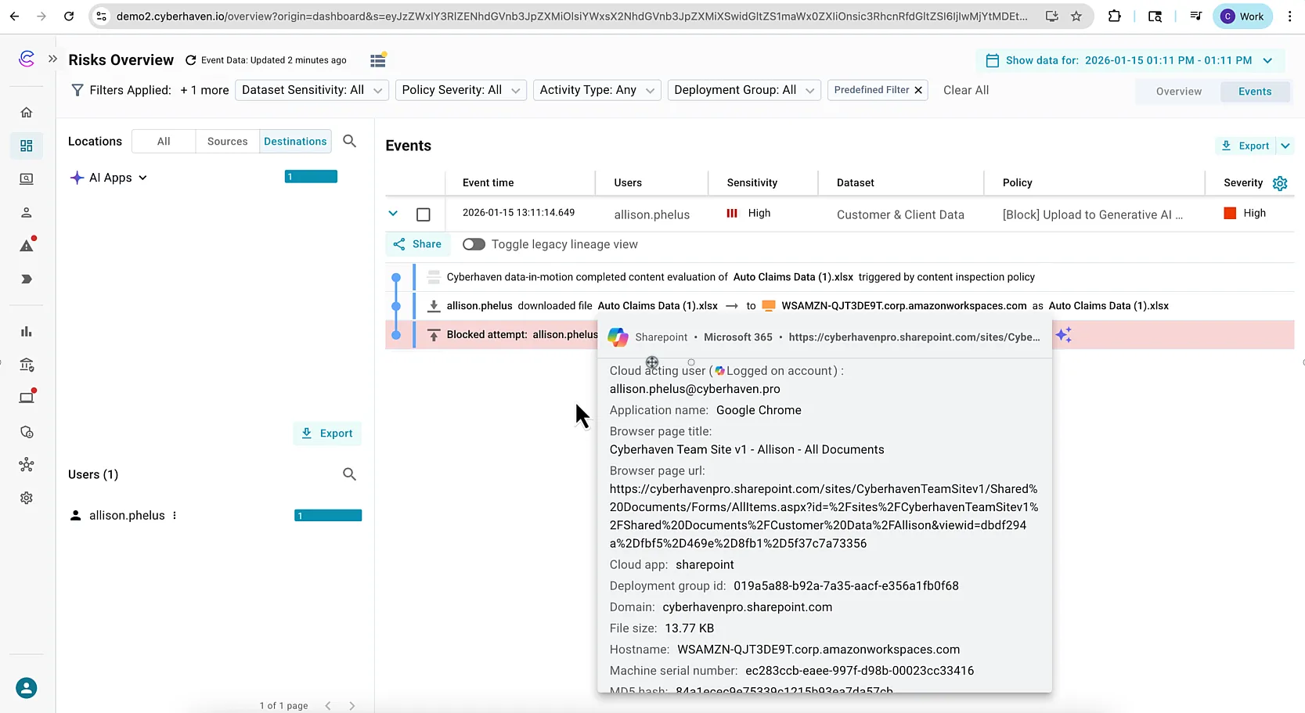
Task: Open tag label icon in sidebar
Action: pyautogui.click(x=27, y=279)
